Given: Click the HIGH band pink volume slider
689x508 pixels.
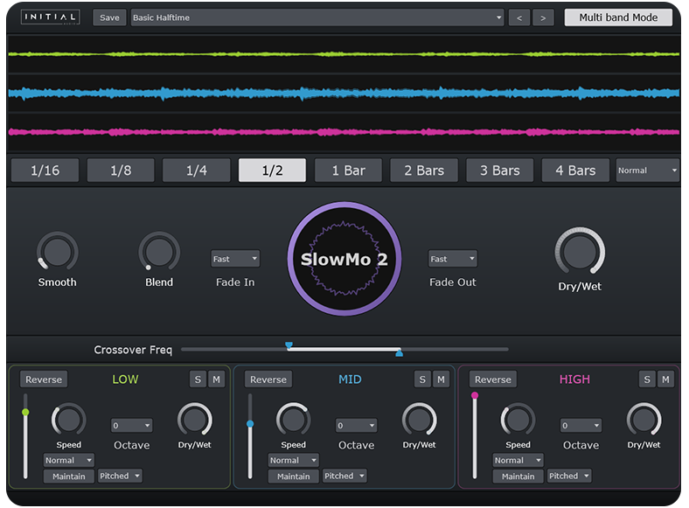Looking at the screenshot, I should coord(475,396).
